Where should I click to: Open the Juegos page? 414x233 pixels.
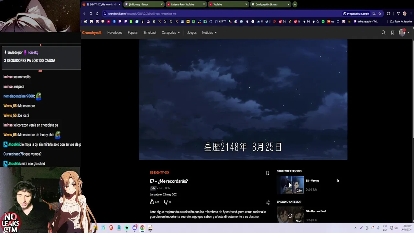(192, 33)
